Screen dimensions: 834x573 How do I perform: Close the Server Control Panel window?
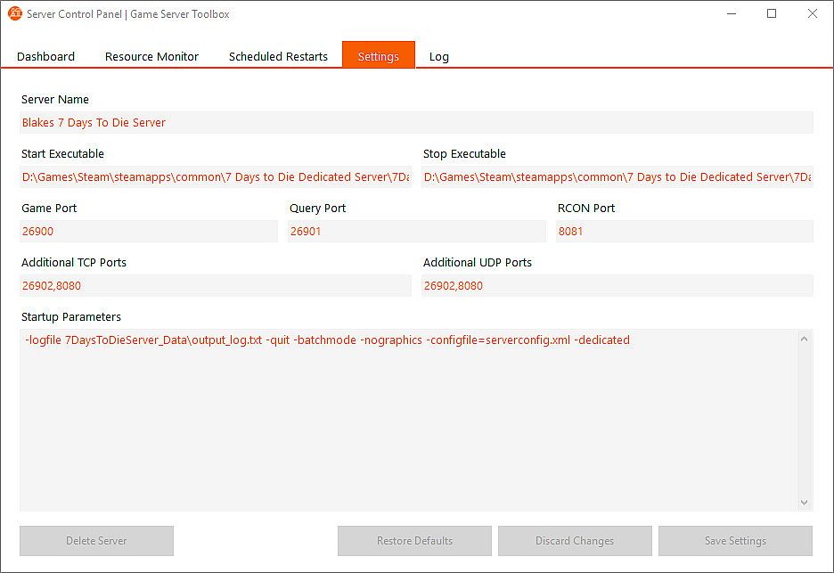(813, 13)
